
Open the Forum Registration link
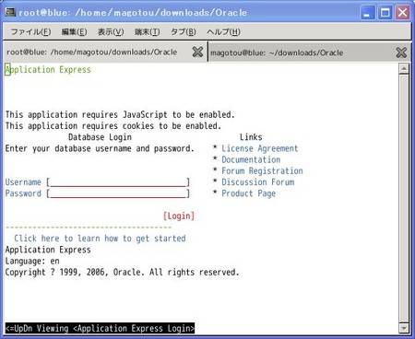262,171
